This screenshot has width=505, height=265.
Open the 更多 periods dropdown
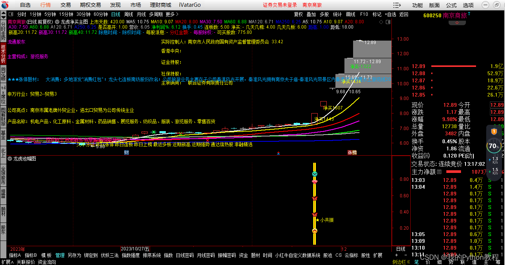tap(172, 14)
